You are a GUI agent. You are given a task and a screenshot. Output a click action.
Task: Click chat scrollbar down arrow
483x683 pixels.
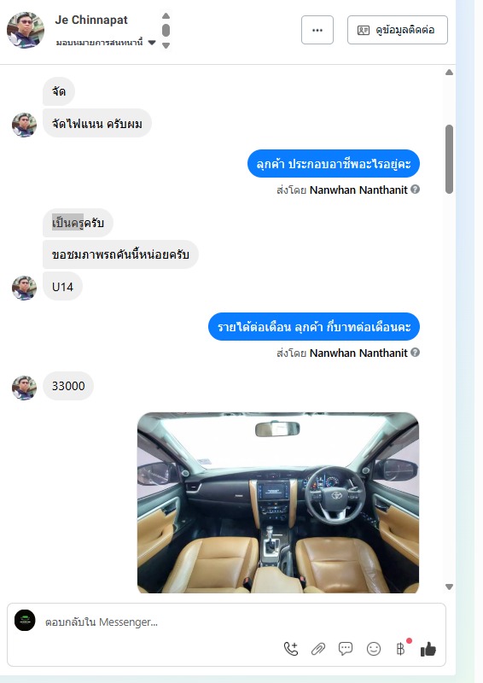tap(450, 587)
